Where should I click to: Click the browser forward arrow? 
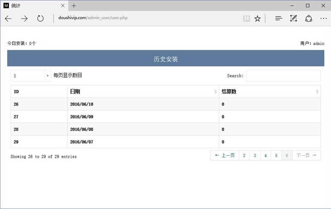24,18
